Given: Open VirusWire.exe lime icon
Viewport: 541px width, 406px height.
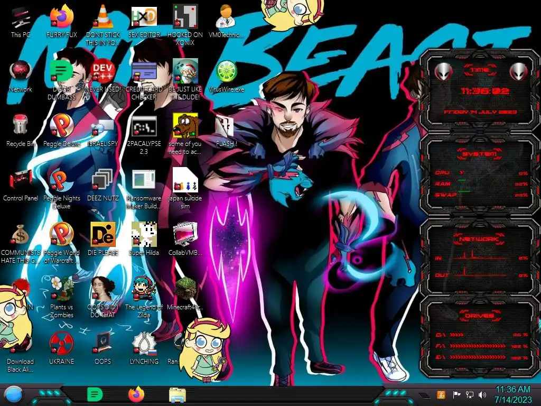Looking at the screenshot, I should point(226,77).
